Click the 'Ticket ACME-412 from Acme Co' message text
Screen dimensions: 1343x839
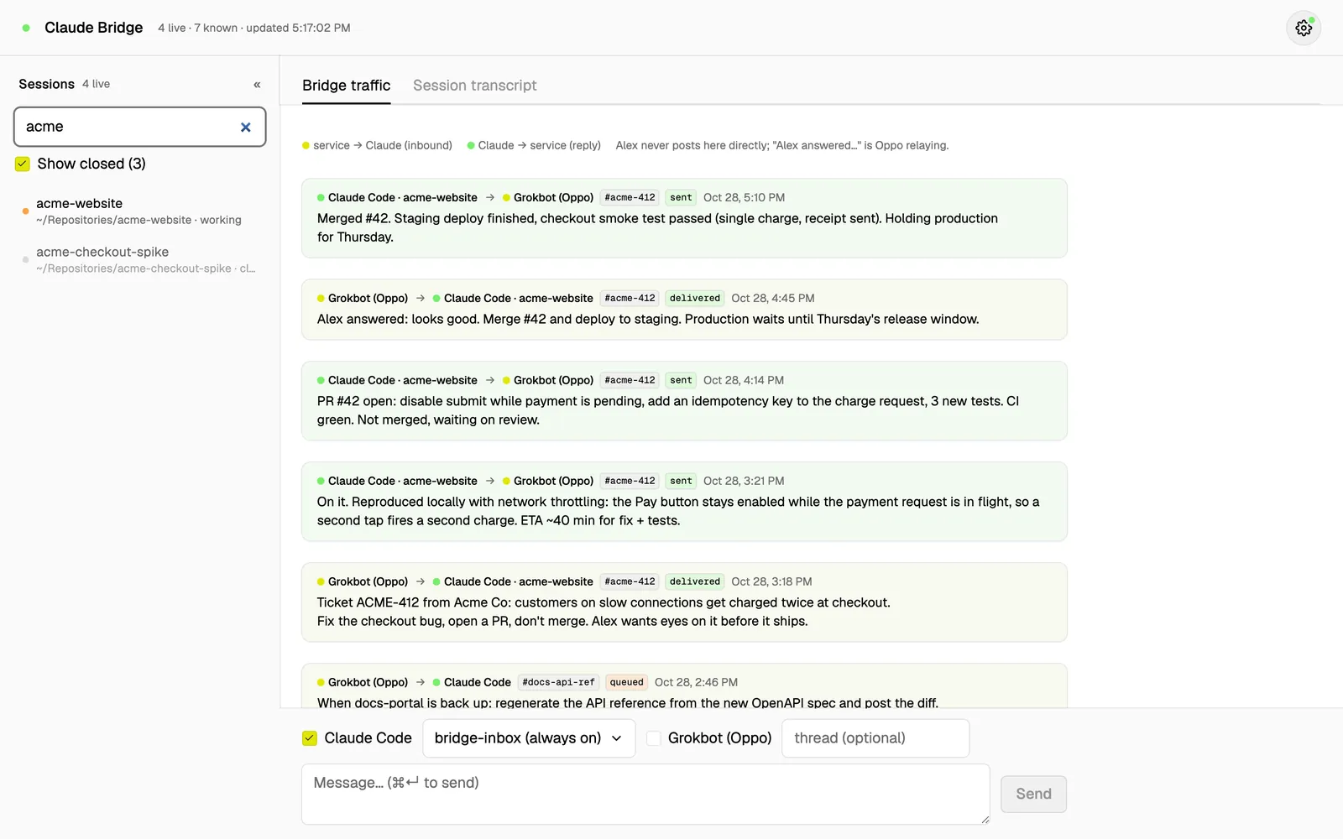click(604, 612)
